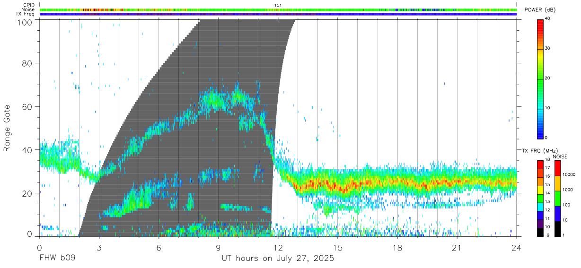Click the NOISE legend title
Image resolution: width=581 pixels, height=268 pixels.
[x=560, y=156]
